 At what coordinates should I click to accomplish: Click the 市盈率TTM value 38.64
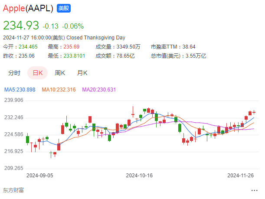(x=189, y=47)
